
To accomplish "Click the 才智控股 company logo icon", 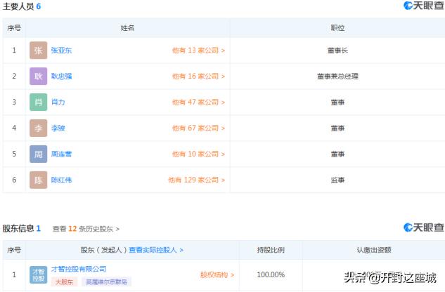I will (38, 274).
